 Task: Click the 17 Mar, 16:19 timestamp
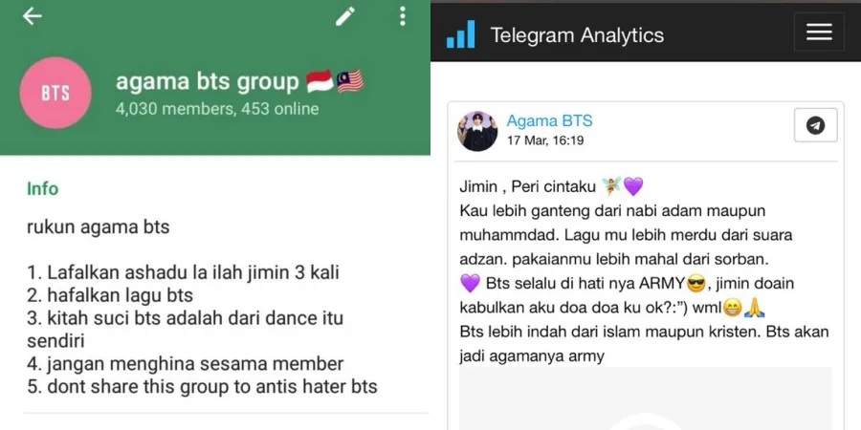click(x=545, y=140)
